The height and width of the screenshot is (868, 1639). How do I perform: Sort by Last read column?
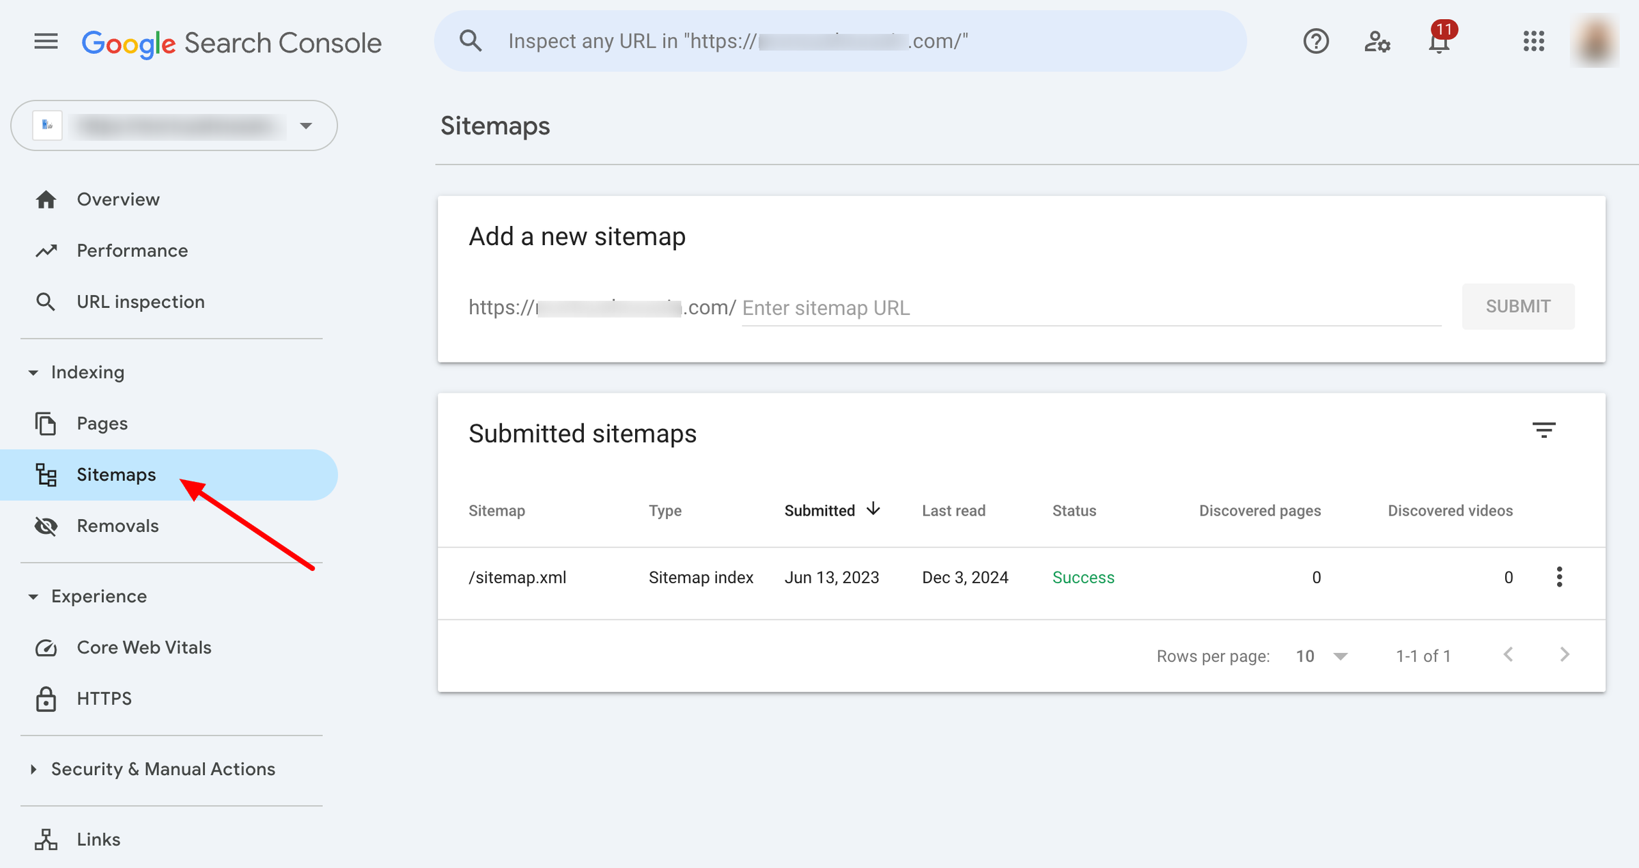pyautogui.click(x=953, y=511)
